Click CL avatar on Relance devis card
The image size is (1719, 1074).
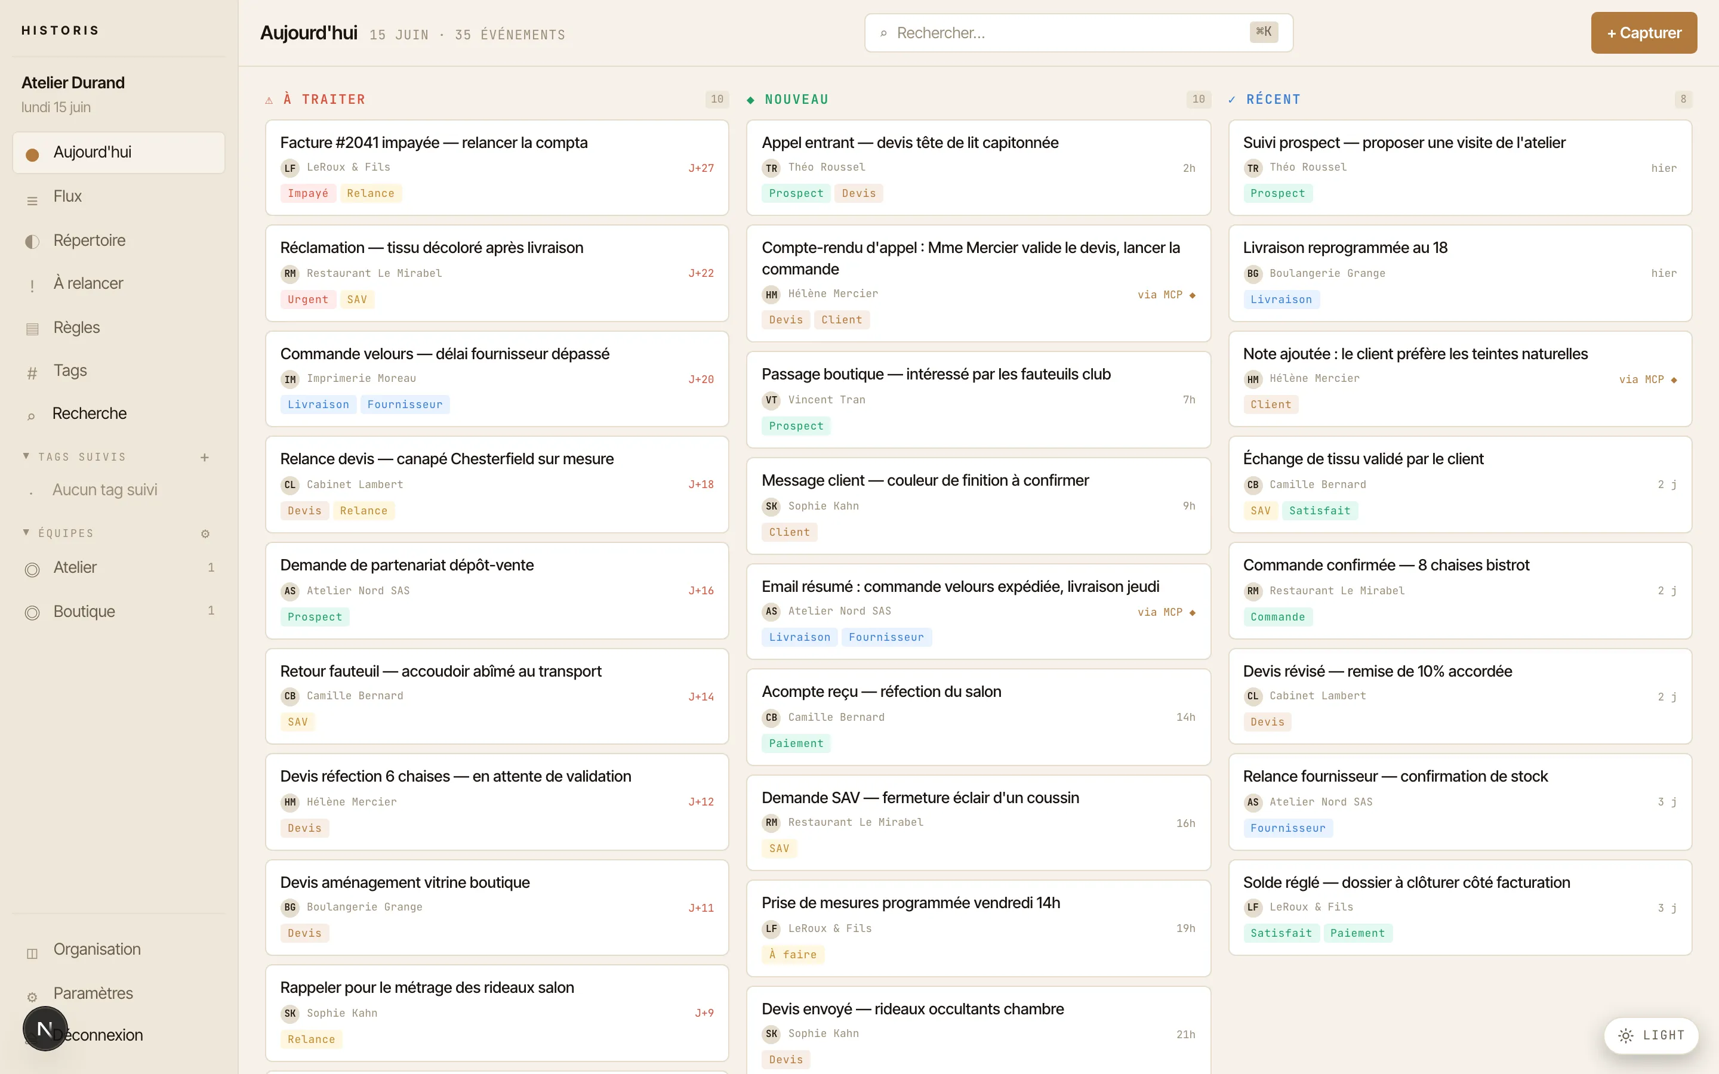290,485
